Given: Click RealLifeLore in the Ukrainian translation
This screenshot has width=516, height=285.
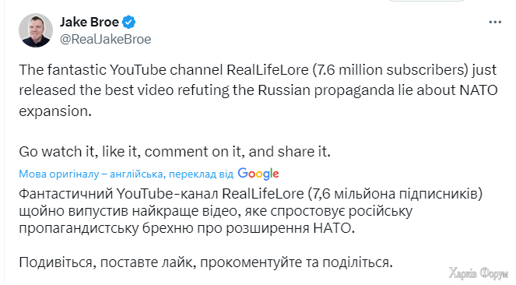Looking at the screenshot, I should click(262, 194).
